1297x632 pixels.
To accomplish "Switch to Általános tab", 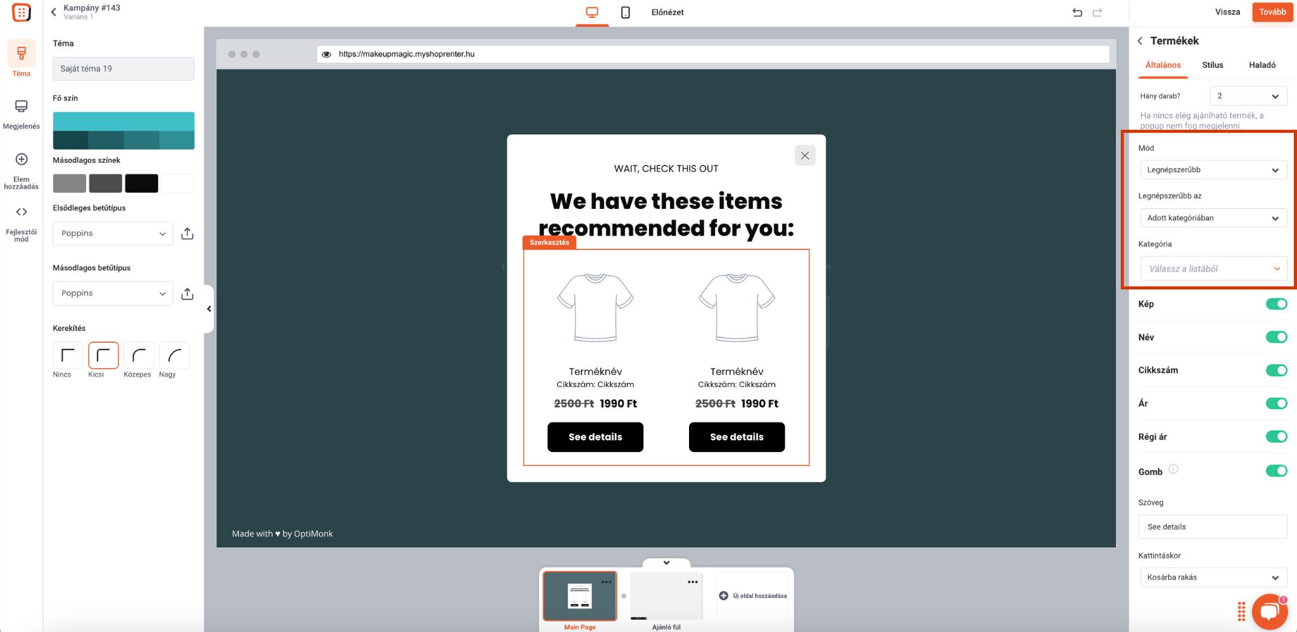I will 1163,65.
